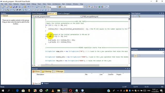This screenshot has height=93, width=165.
Task: Switch to Form1.Designer.cs tab
Action: 38,13
